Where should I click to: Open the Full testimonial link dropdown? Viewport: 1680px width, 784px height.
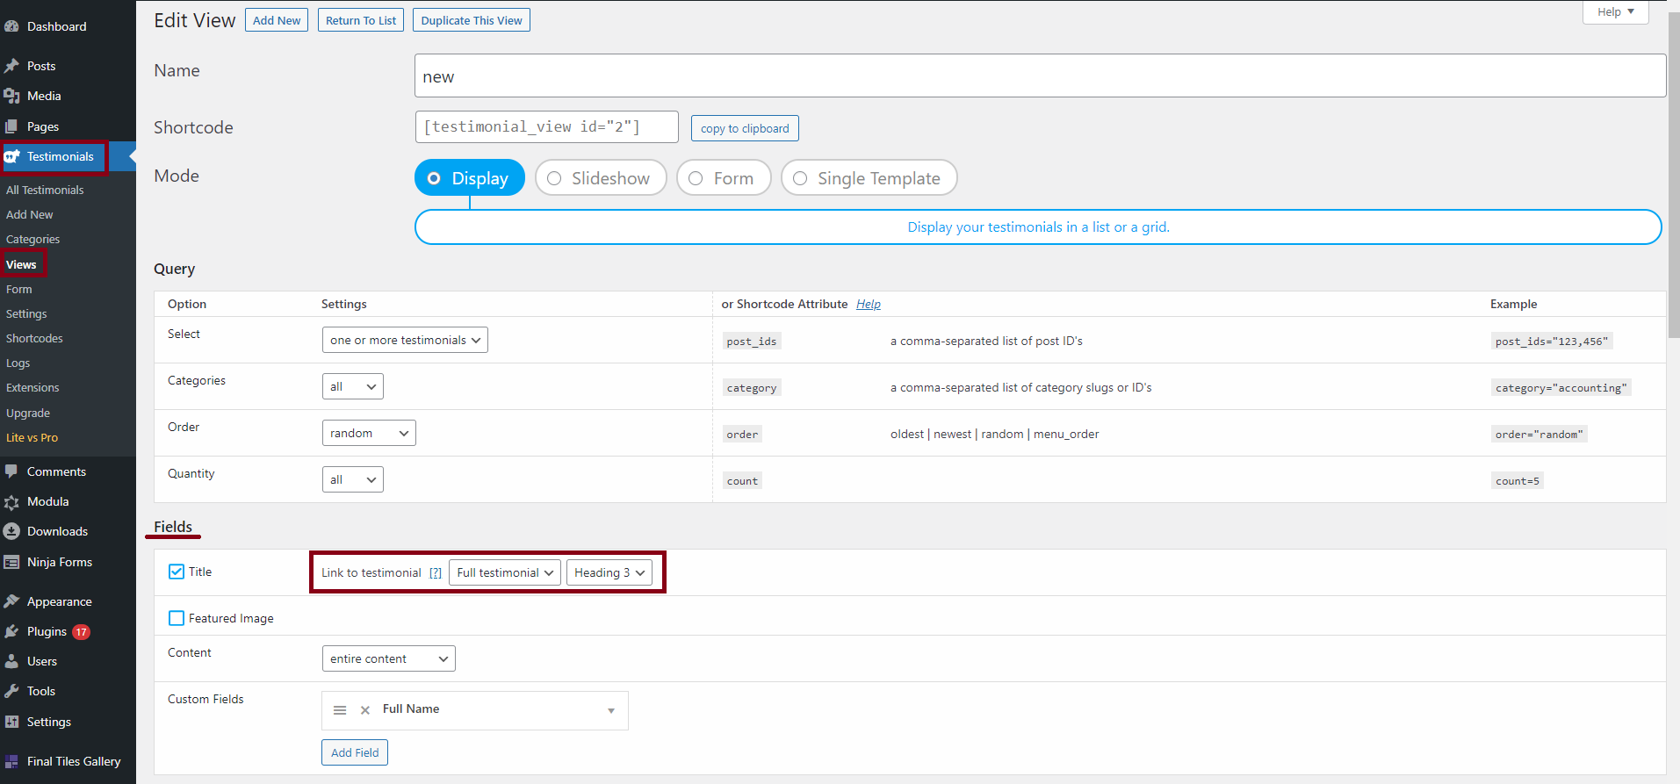click(x=505, y=572)
